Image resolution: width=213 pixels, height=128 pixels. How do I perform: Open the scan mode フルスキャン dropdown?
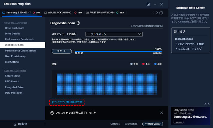tap(114, 34)
